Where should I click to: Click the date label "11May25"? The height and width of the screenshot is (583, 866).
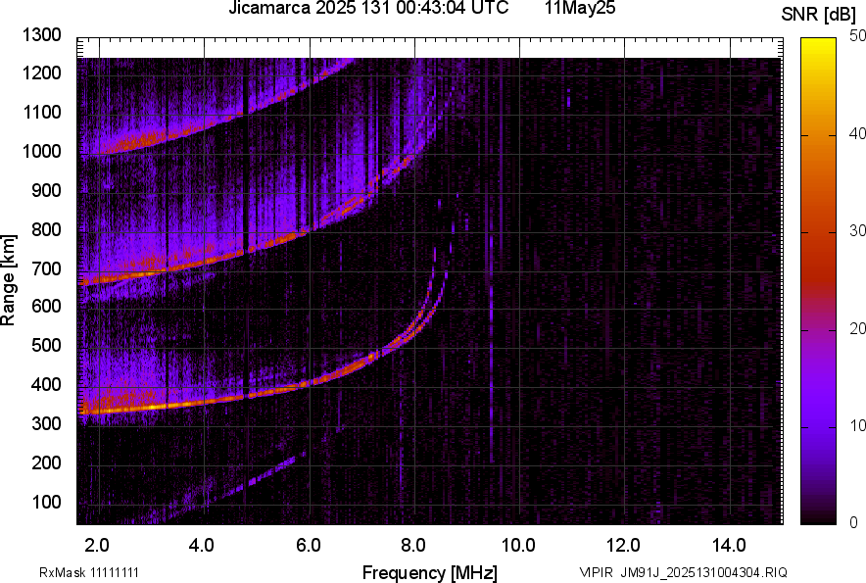(580, 8)
